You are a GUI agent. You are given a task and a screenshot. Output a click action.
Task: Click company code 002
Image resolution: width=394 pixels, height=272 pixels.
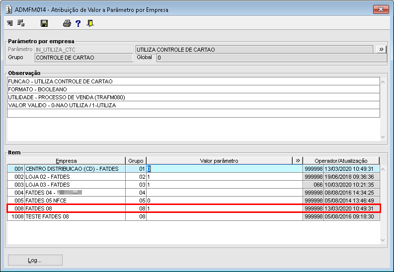click(16, 177)
